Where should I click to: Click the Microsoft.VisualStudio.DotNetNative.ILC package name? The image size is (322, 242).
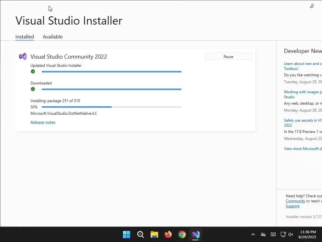point(64,113)
